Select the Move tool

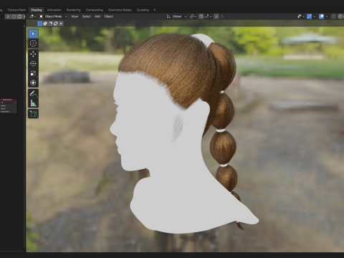[x=33, y=54]
